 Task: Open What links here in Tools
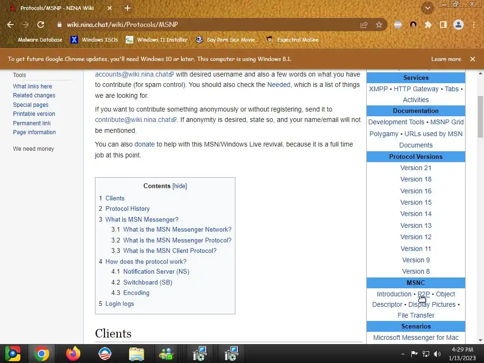coord(33,86)
